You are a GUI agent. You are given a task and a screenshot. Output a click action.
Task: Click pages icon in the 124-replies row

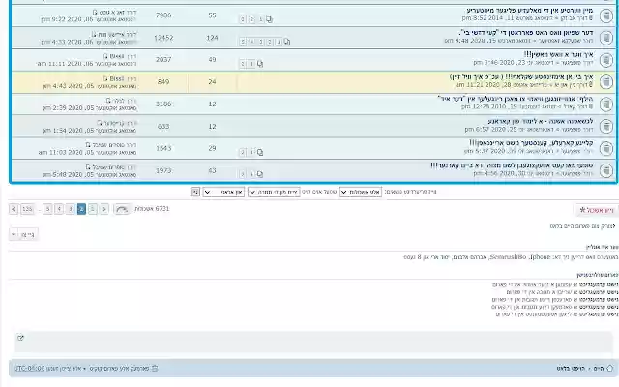point(287,42)
